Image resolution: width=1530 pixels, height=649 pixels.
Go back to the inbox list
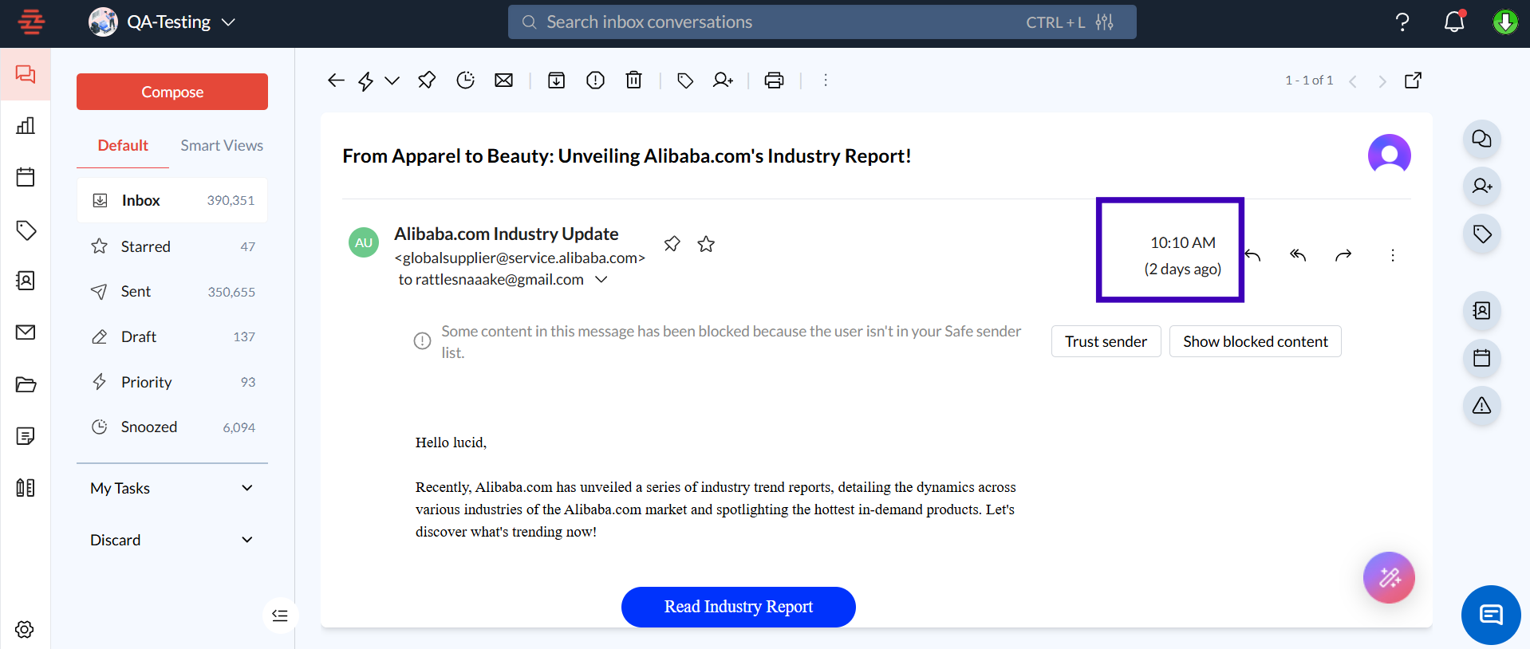coord(336,81)
